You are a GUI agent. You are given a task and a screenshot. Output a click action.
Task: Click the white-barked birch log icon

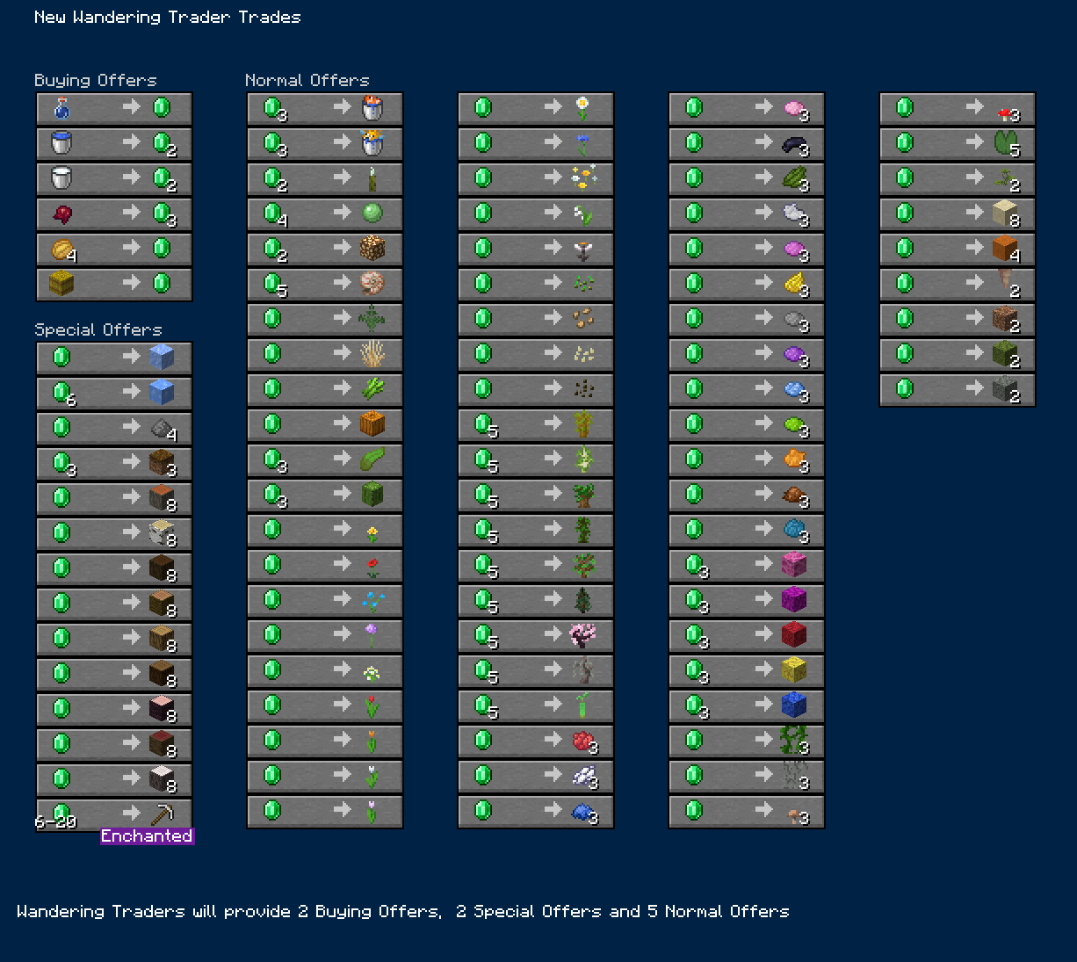162,533
